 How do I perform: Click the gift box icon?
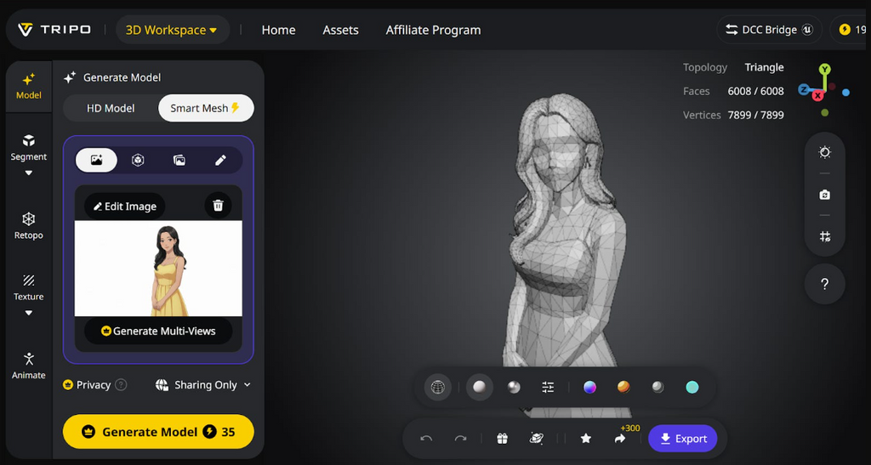click(502, 439)
